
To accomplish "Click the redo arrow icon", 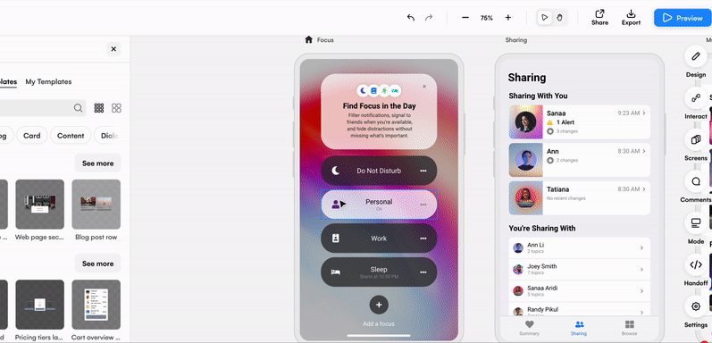I will 428,18.
